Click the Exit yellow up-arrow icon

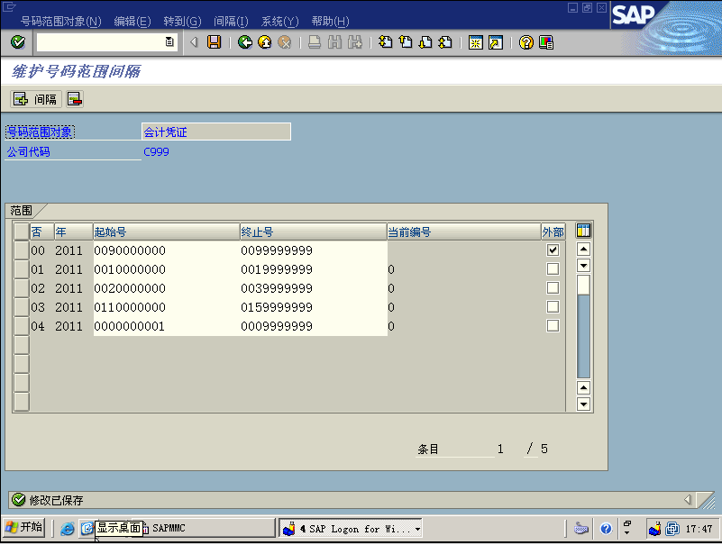[264, 42]
